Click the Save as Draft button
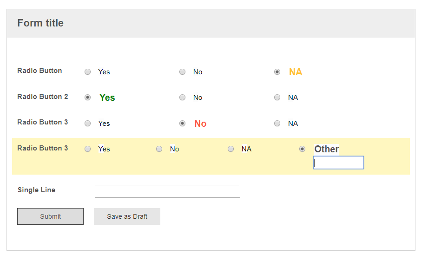The height and width of the screenshot is (261, 428). pyautogui.click(x=127, y=216)
